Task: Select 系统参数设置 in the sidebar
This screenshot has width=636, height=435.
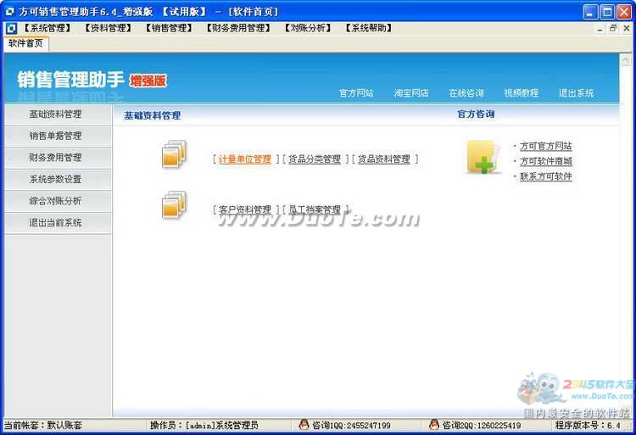Action: tap(58, 179)
